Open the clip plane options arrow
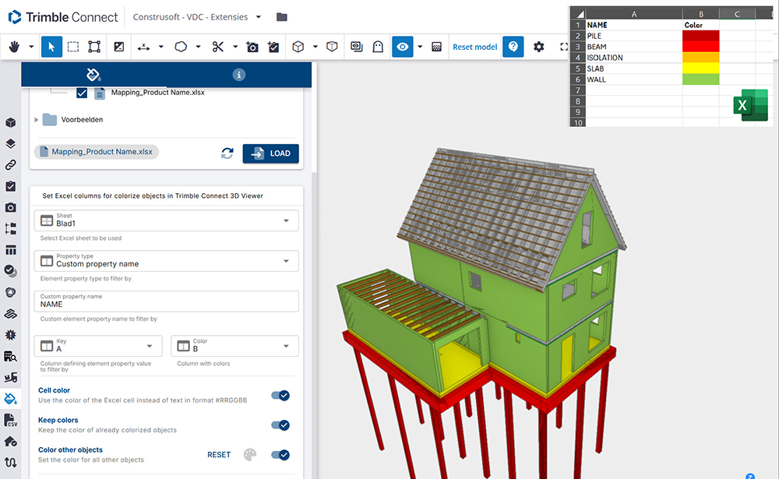The height and width of the screenshot is (479, 779). 235,47
